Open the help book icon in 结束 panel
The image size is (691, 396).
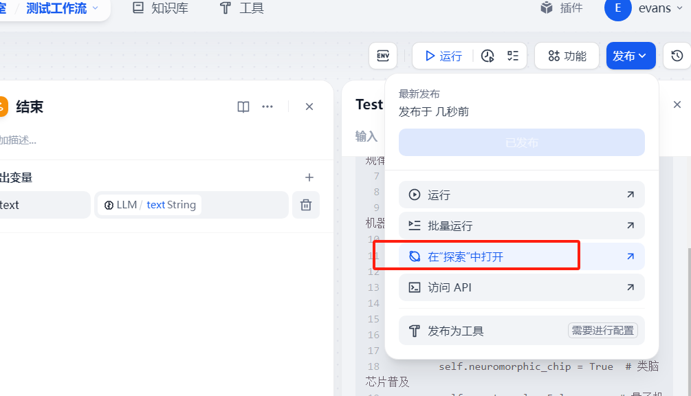click(x=243, y=107)
